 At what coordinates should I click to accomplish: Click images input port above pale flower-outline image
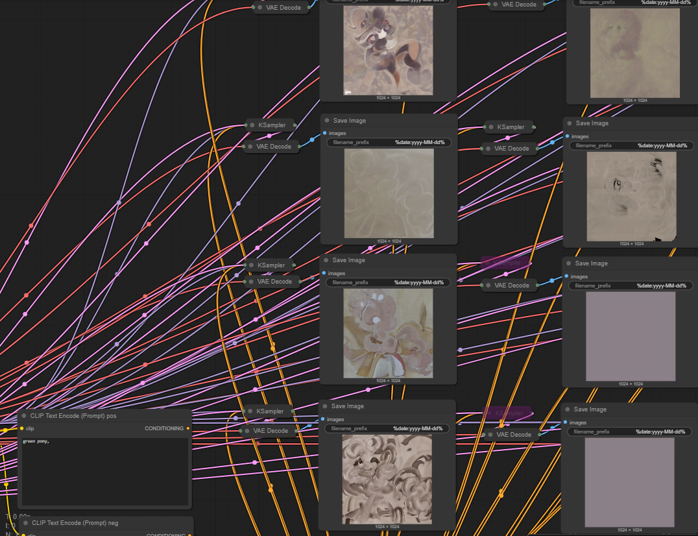pyautogui.click(x=324, y=133)
